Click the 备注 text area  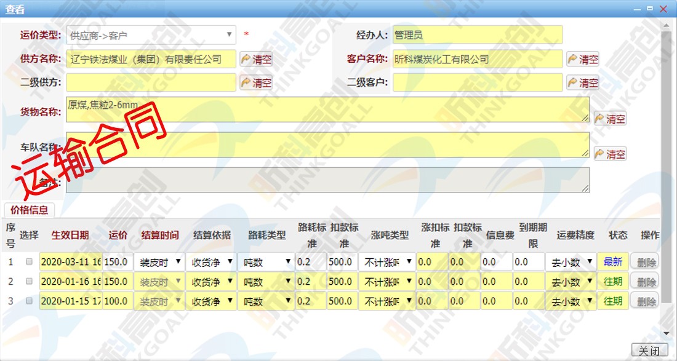(327, 180)
